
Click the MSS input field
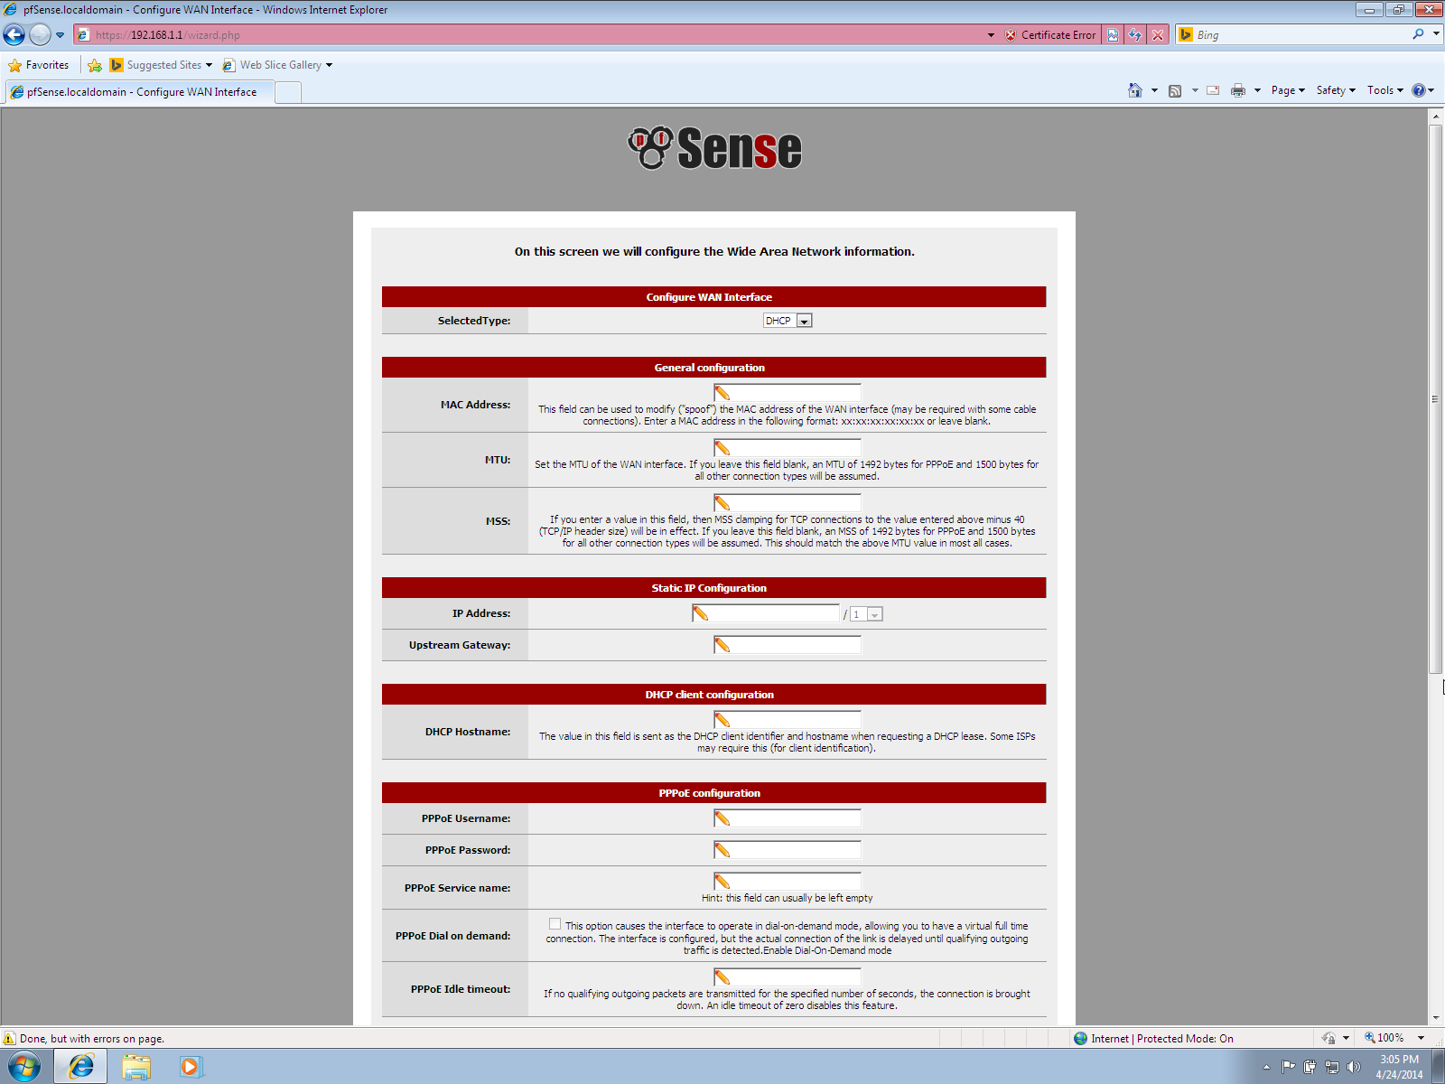[788, 503]
